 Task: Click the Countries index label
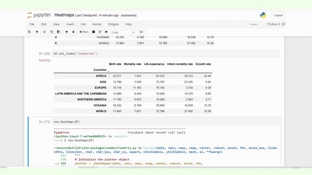tap(100, 70)
